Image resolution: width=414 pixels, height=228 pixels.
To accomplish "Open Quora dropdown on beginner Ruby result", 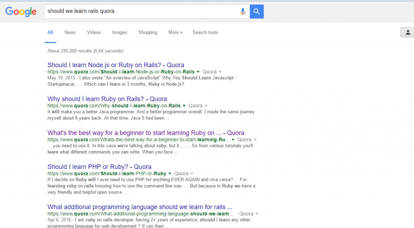I will point(247,140).
